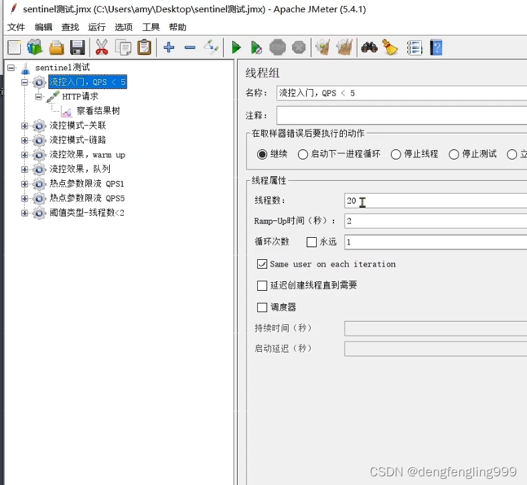This screenshot has height=485, width=527.
Task: Click the grey Stop icon
Action: (x=278, y=48)
